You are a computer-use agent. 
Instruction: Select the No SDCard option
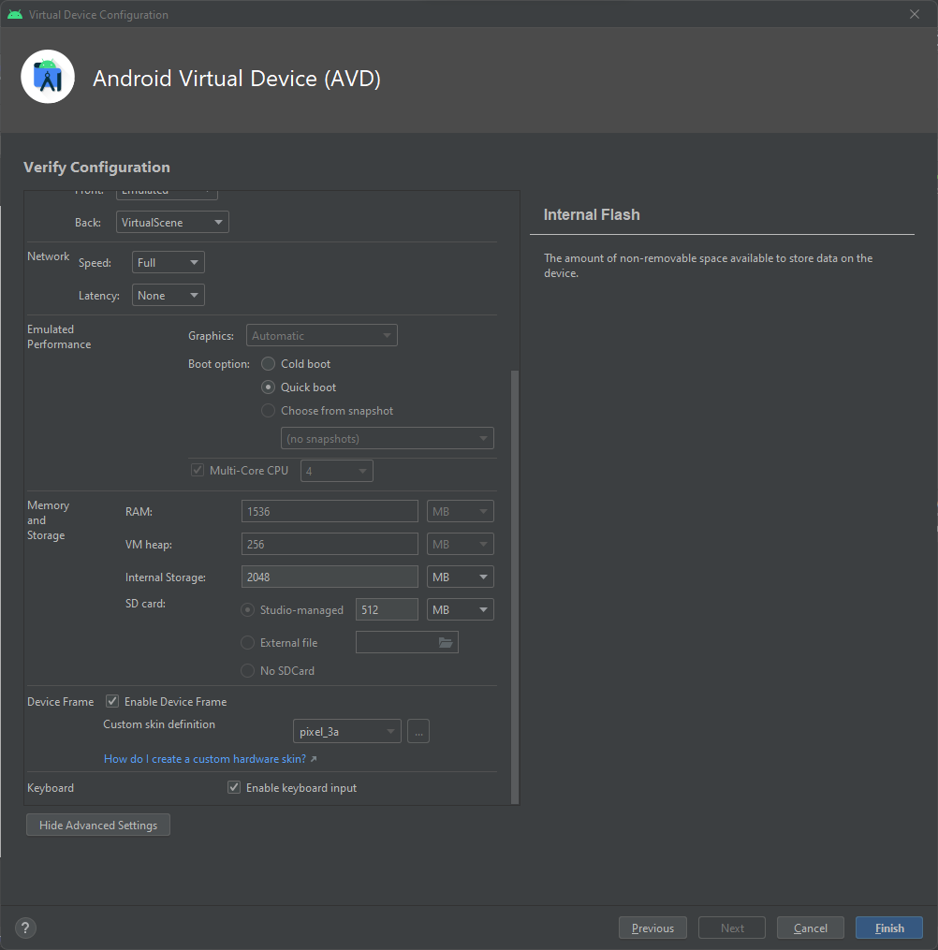247,671
